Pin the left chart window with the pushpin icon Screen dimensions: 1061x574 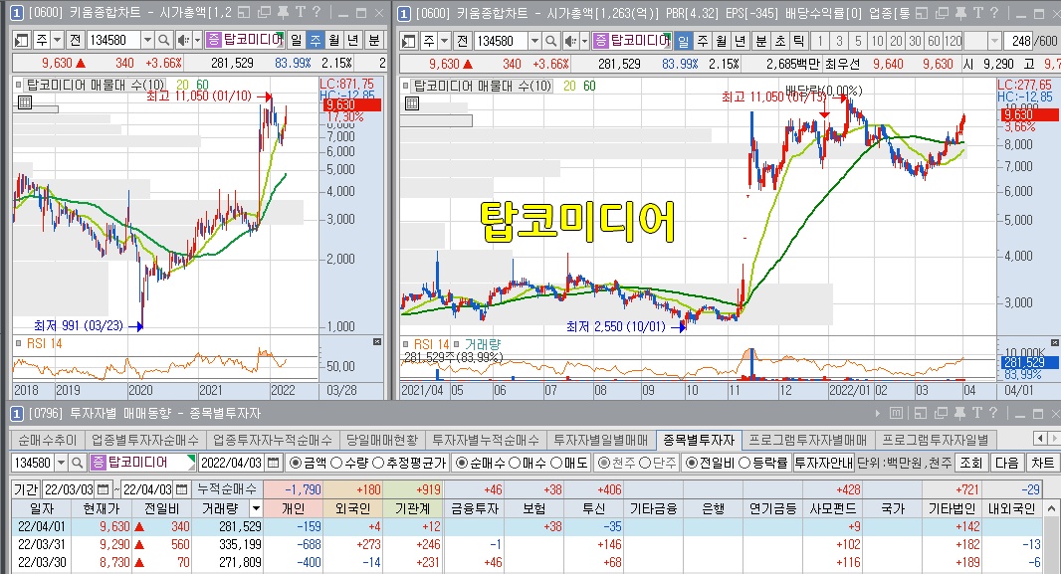[x=283, y=12]
